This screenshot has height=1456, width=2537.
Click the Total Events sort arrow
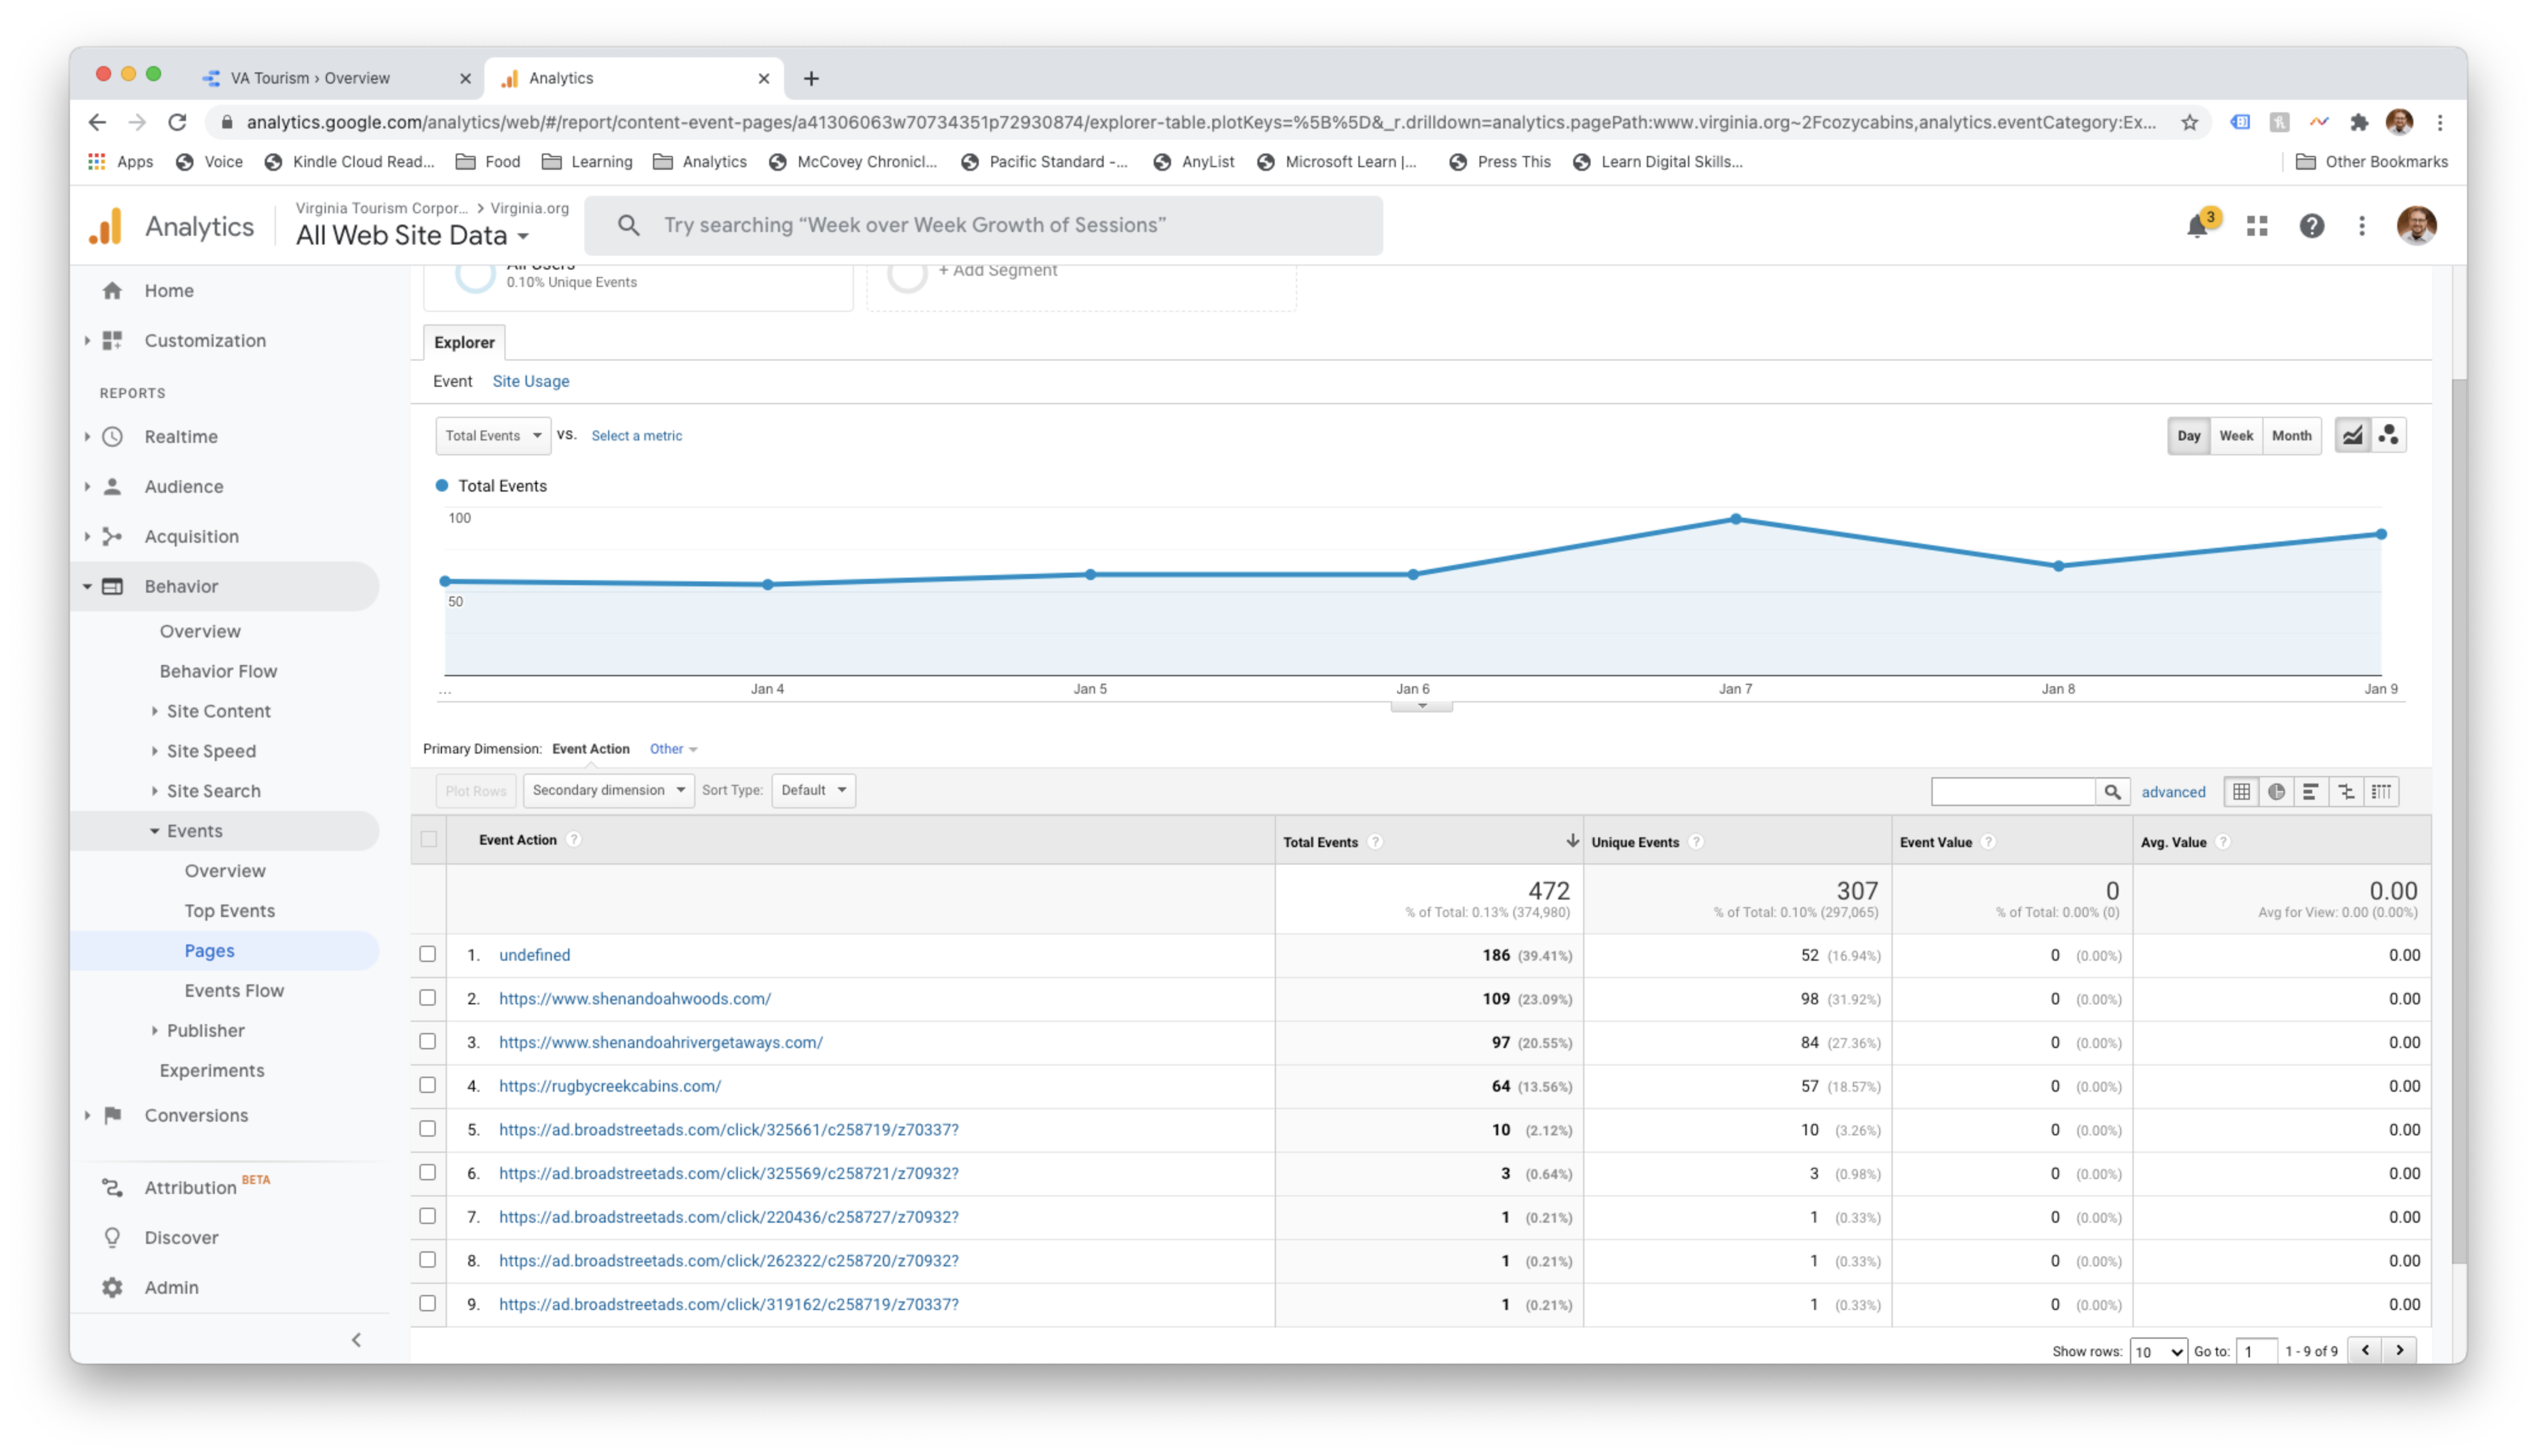point(1573,841)
